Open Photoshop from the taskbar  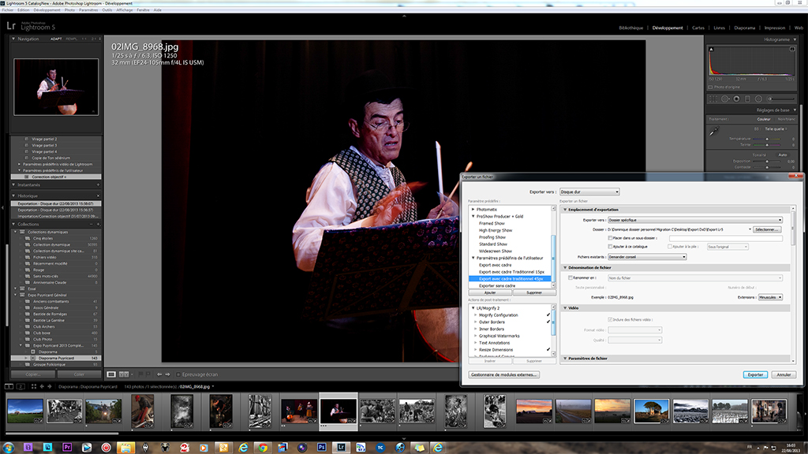[322, 448]
